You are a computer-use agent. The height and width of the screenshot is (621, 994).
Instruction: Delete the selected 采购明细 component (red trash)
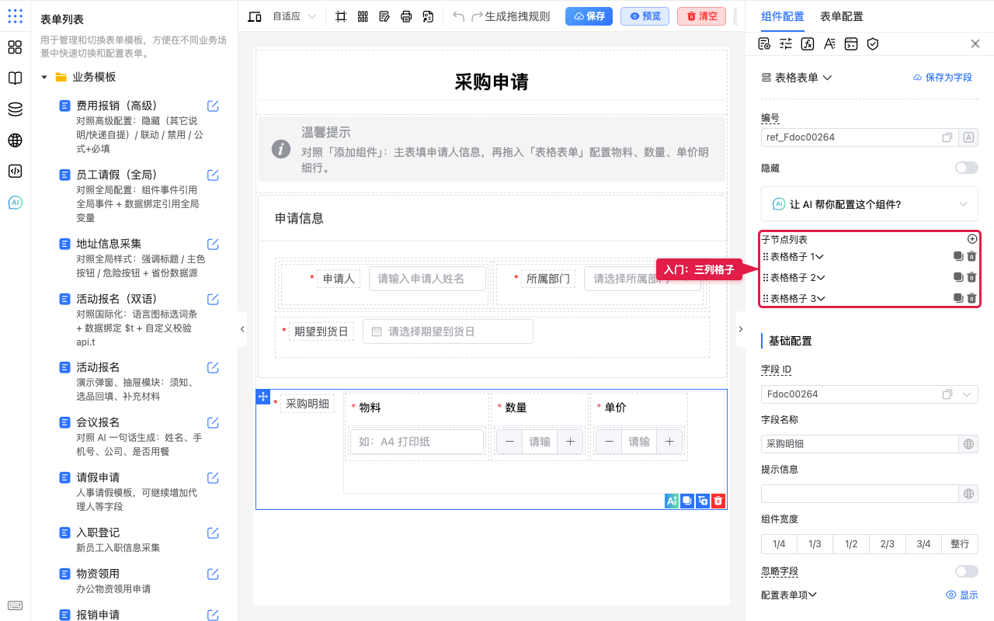[x=718, y=501]
